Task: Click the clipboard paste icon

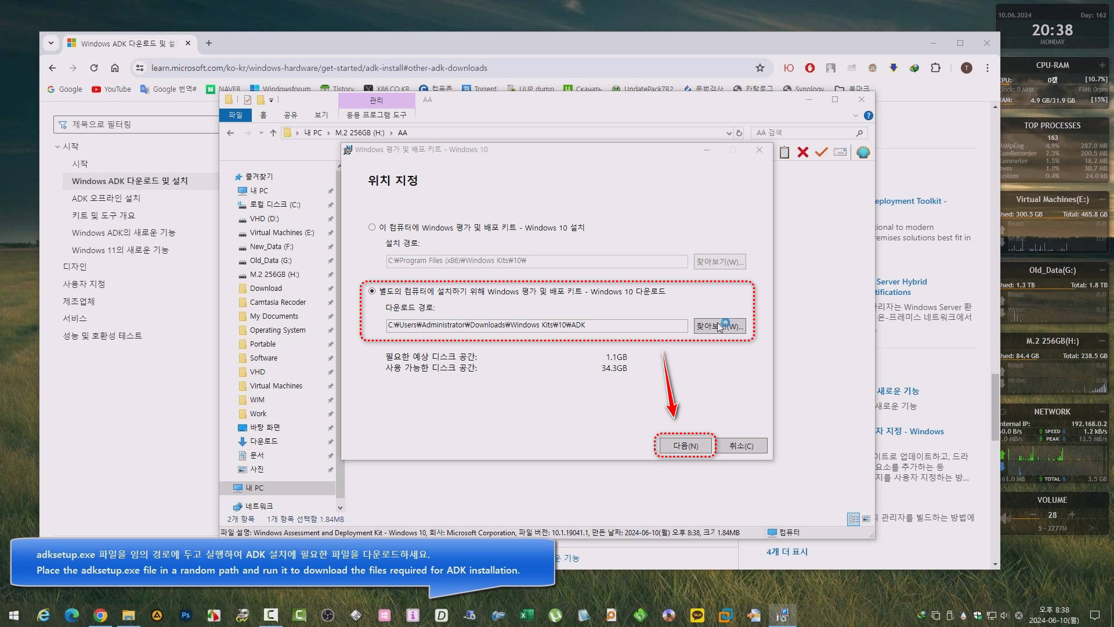Action: 784,152
